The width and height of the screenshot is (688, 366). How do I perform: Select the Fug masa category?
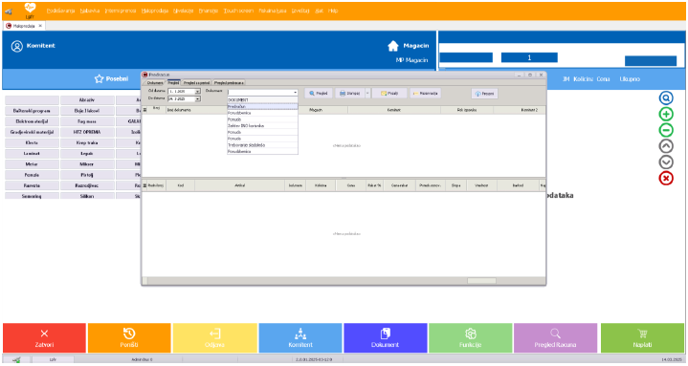[x=87, y=121]
